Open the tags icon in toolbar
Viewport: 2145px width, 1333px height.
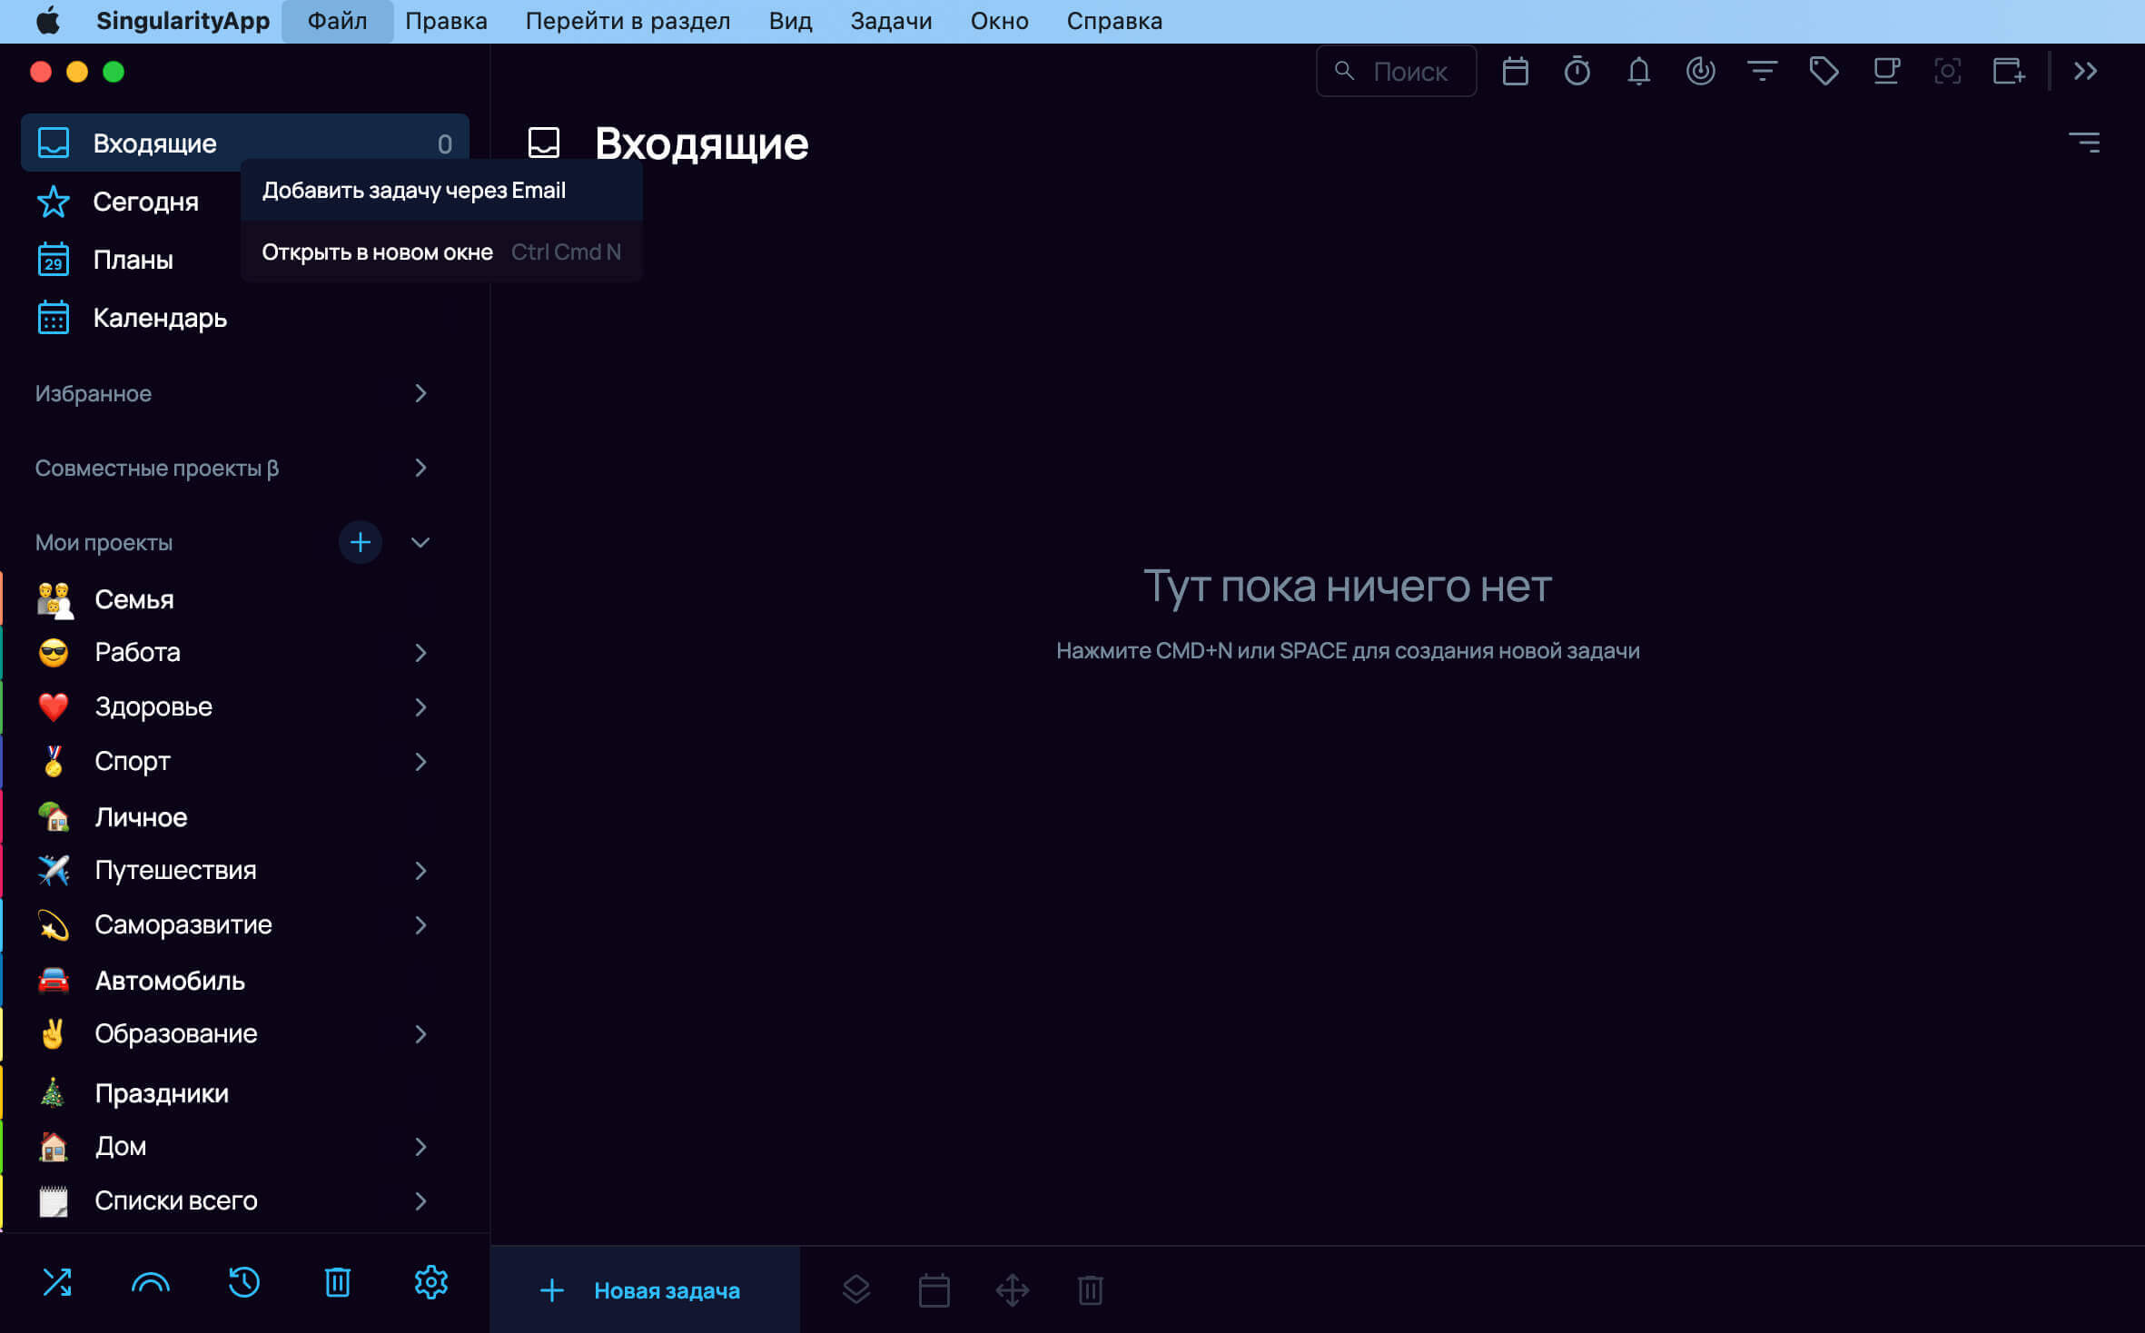pos(1824,71)
